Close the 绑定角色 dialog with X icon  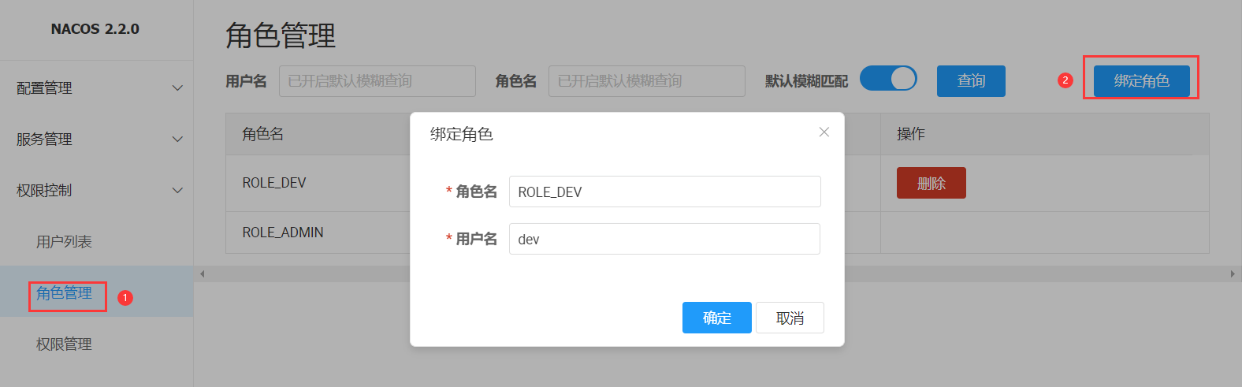[824, 132]
